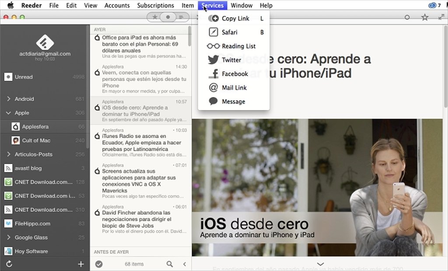Choose Message from Services menu
Image resolution: width=448 pixels, height=271 pixels.
coord(234,101)
